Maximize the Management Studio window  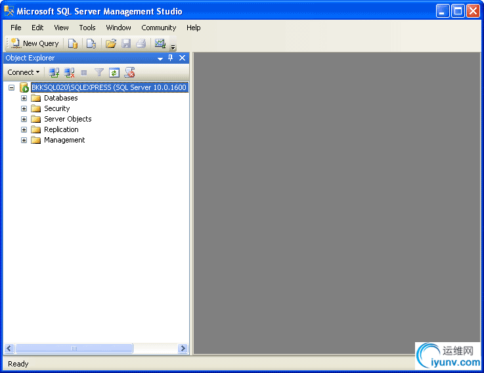[x=458, y=11]
